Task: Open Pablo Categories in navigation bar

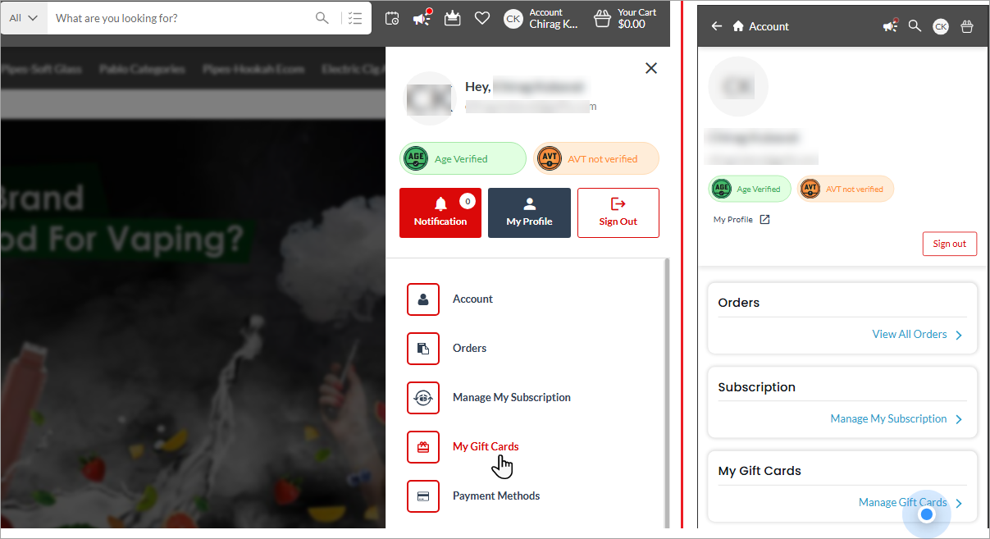Action: [142, 69]
